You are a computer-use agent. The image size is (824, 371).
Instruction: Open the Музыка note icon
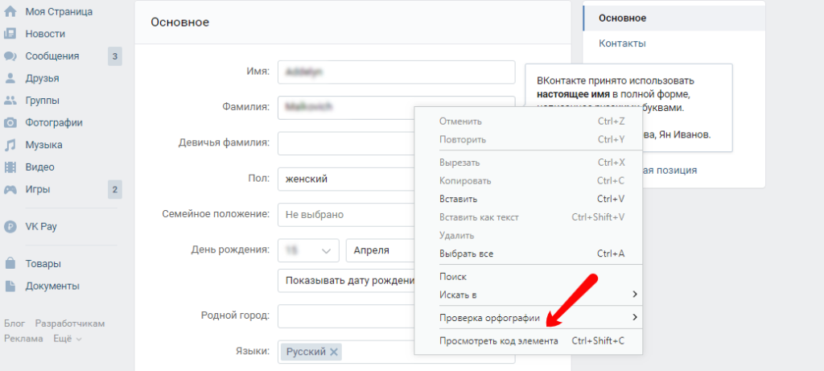pyautogui.click(x=10, y=146)
